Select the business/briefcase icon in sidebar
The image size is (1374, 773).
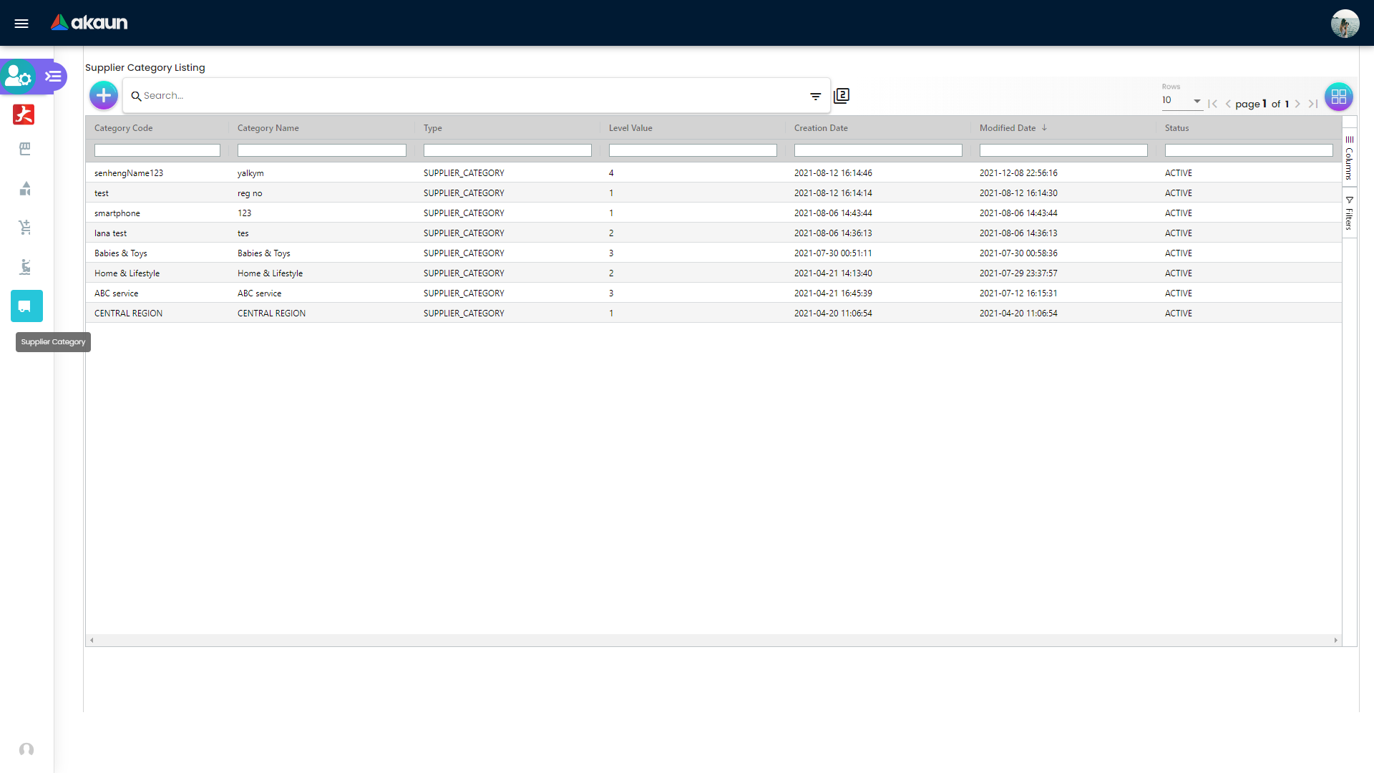pos(26,188)
